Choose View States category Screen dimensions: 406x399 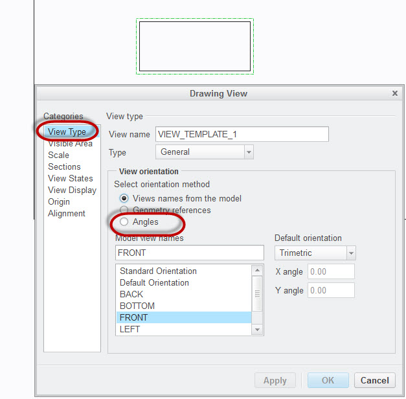70,179
